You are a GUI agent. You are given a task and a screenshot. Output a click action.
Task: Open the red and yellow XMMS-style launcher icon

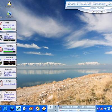coord(31,109)
